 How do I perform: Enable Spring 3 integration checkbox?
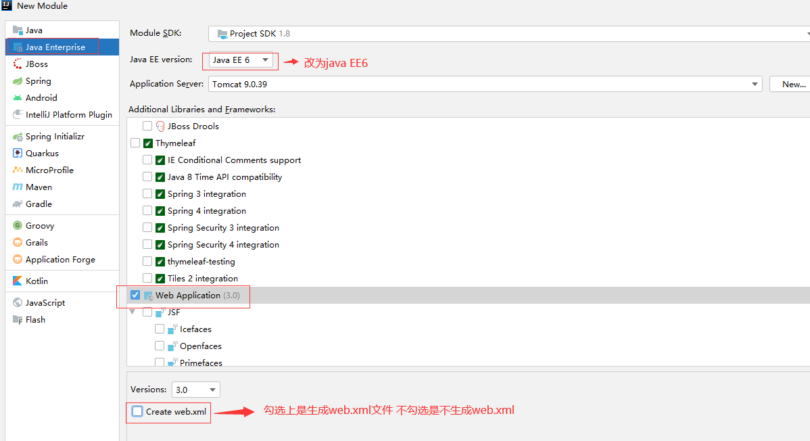click(147, 193)
